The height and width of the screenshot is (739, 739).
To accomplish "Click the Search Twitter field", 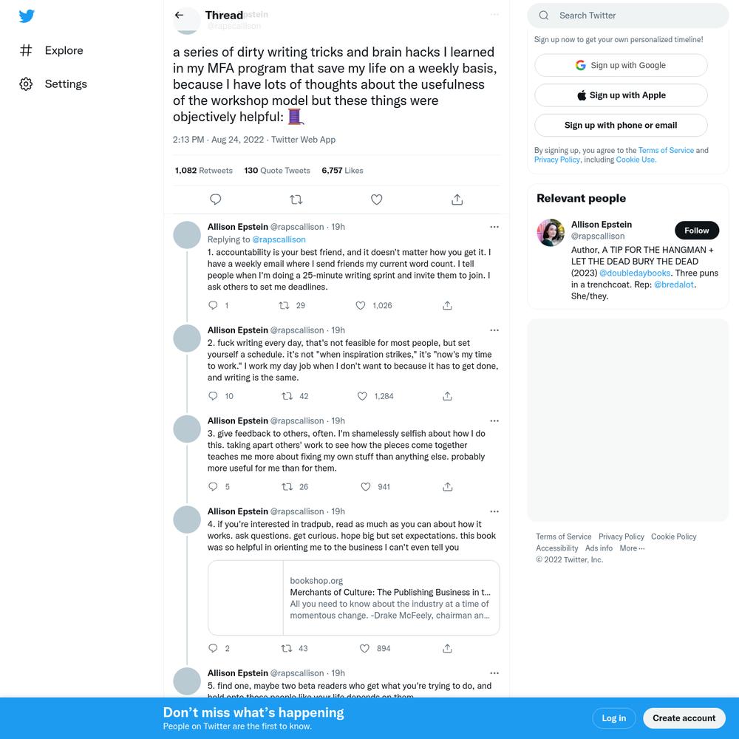I will [x=627, y=16].
